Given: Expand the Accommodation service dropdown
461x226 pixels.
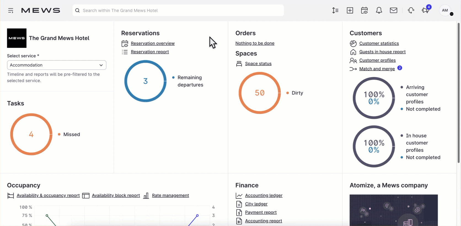Looking at the screenshot, I should pos(57,65).
